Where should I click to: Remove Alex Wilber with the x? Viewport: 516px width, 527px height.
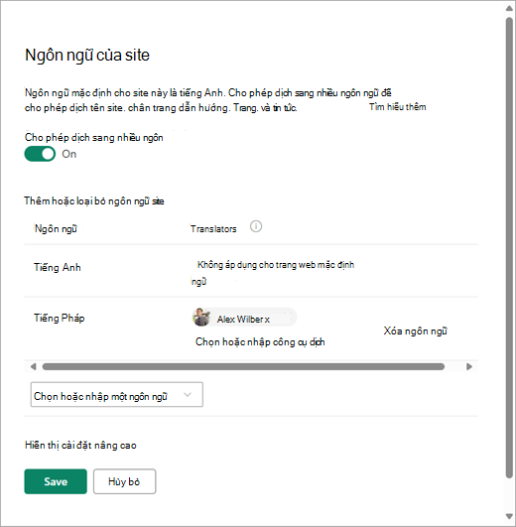267,320
